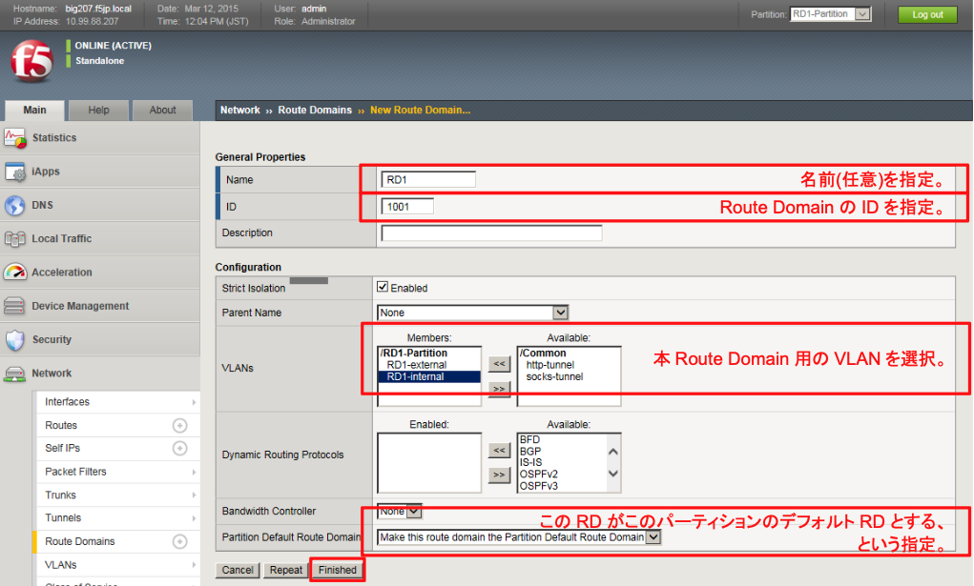Open the Local Traffic icon
The image size is (974, 586).
(x=15, y=239)
